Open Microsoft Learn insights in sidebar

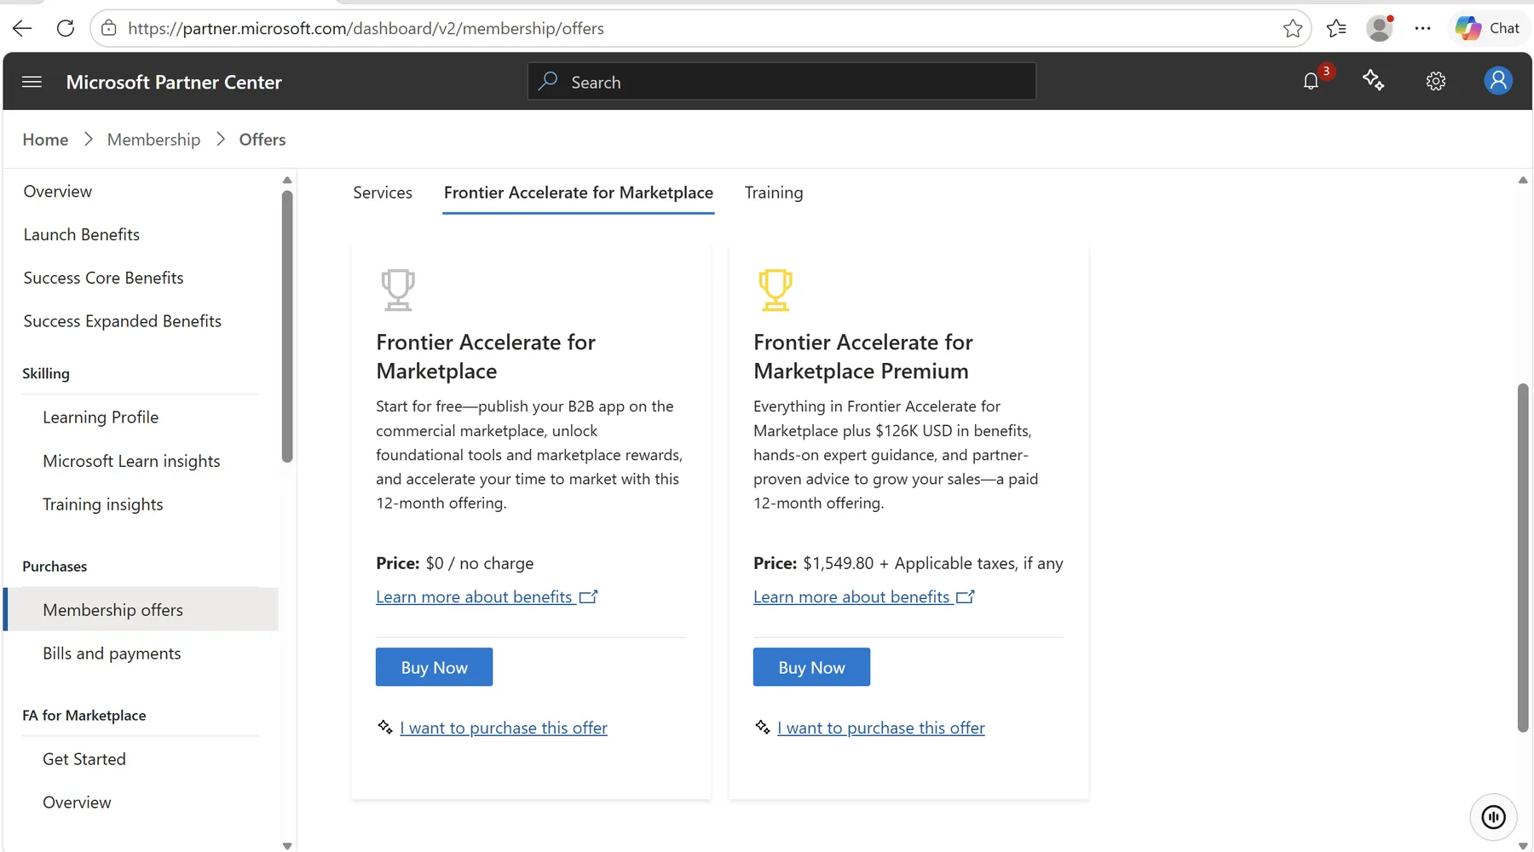pos(131,461)
